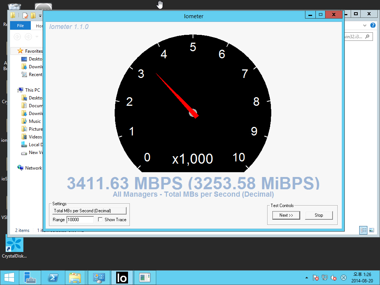Click the Properties icon in Explorer's quick access toolbar
The image size is (380, 285).
pos(25,16)
